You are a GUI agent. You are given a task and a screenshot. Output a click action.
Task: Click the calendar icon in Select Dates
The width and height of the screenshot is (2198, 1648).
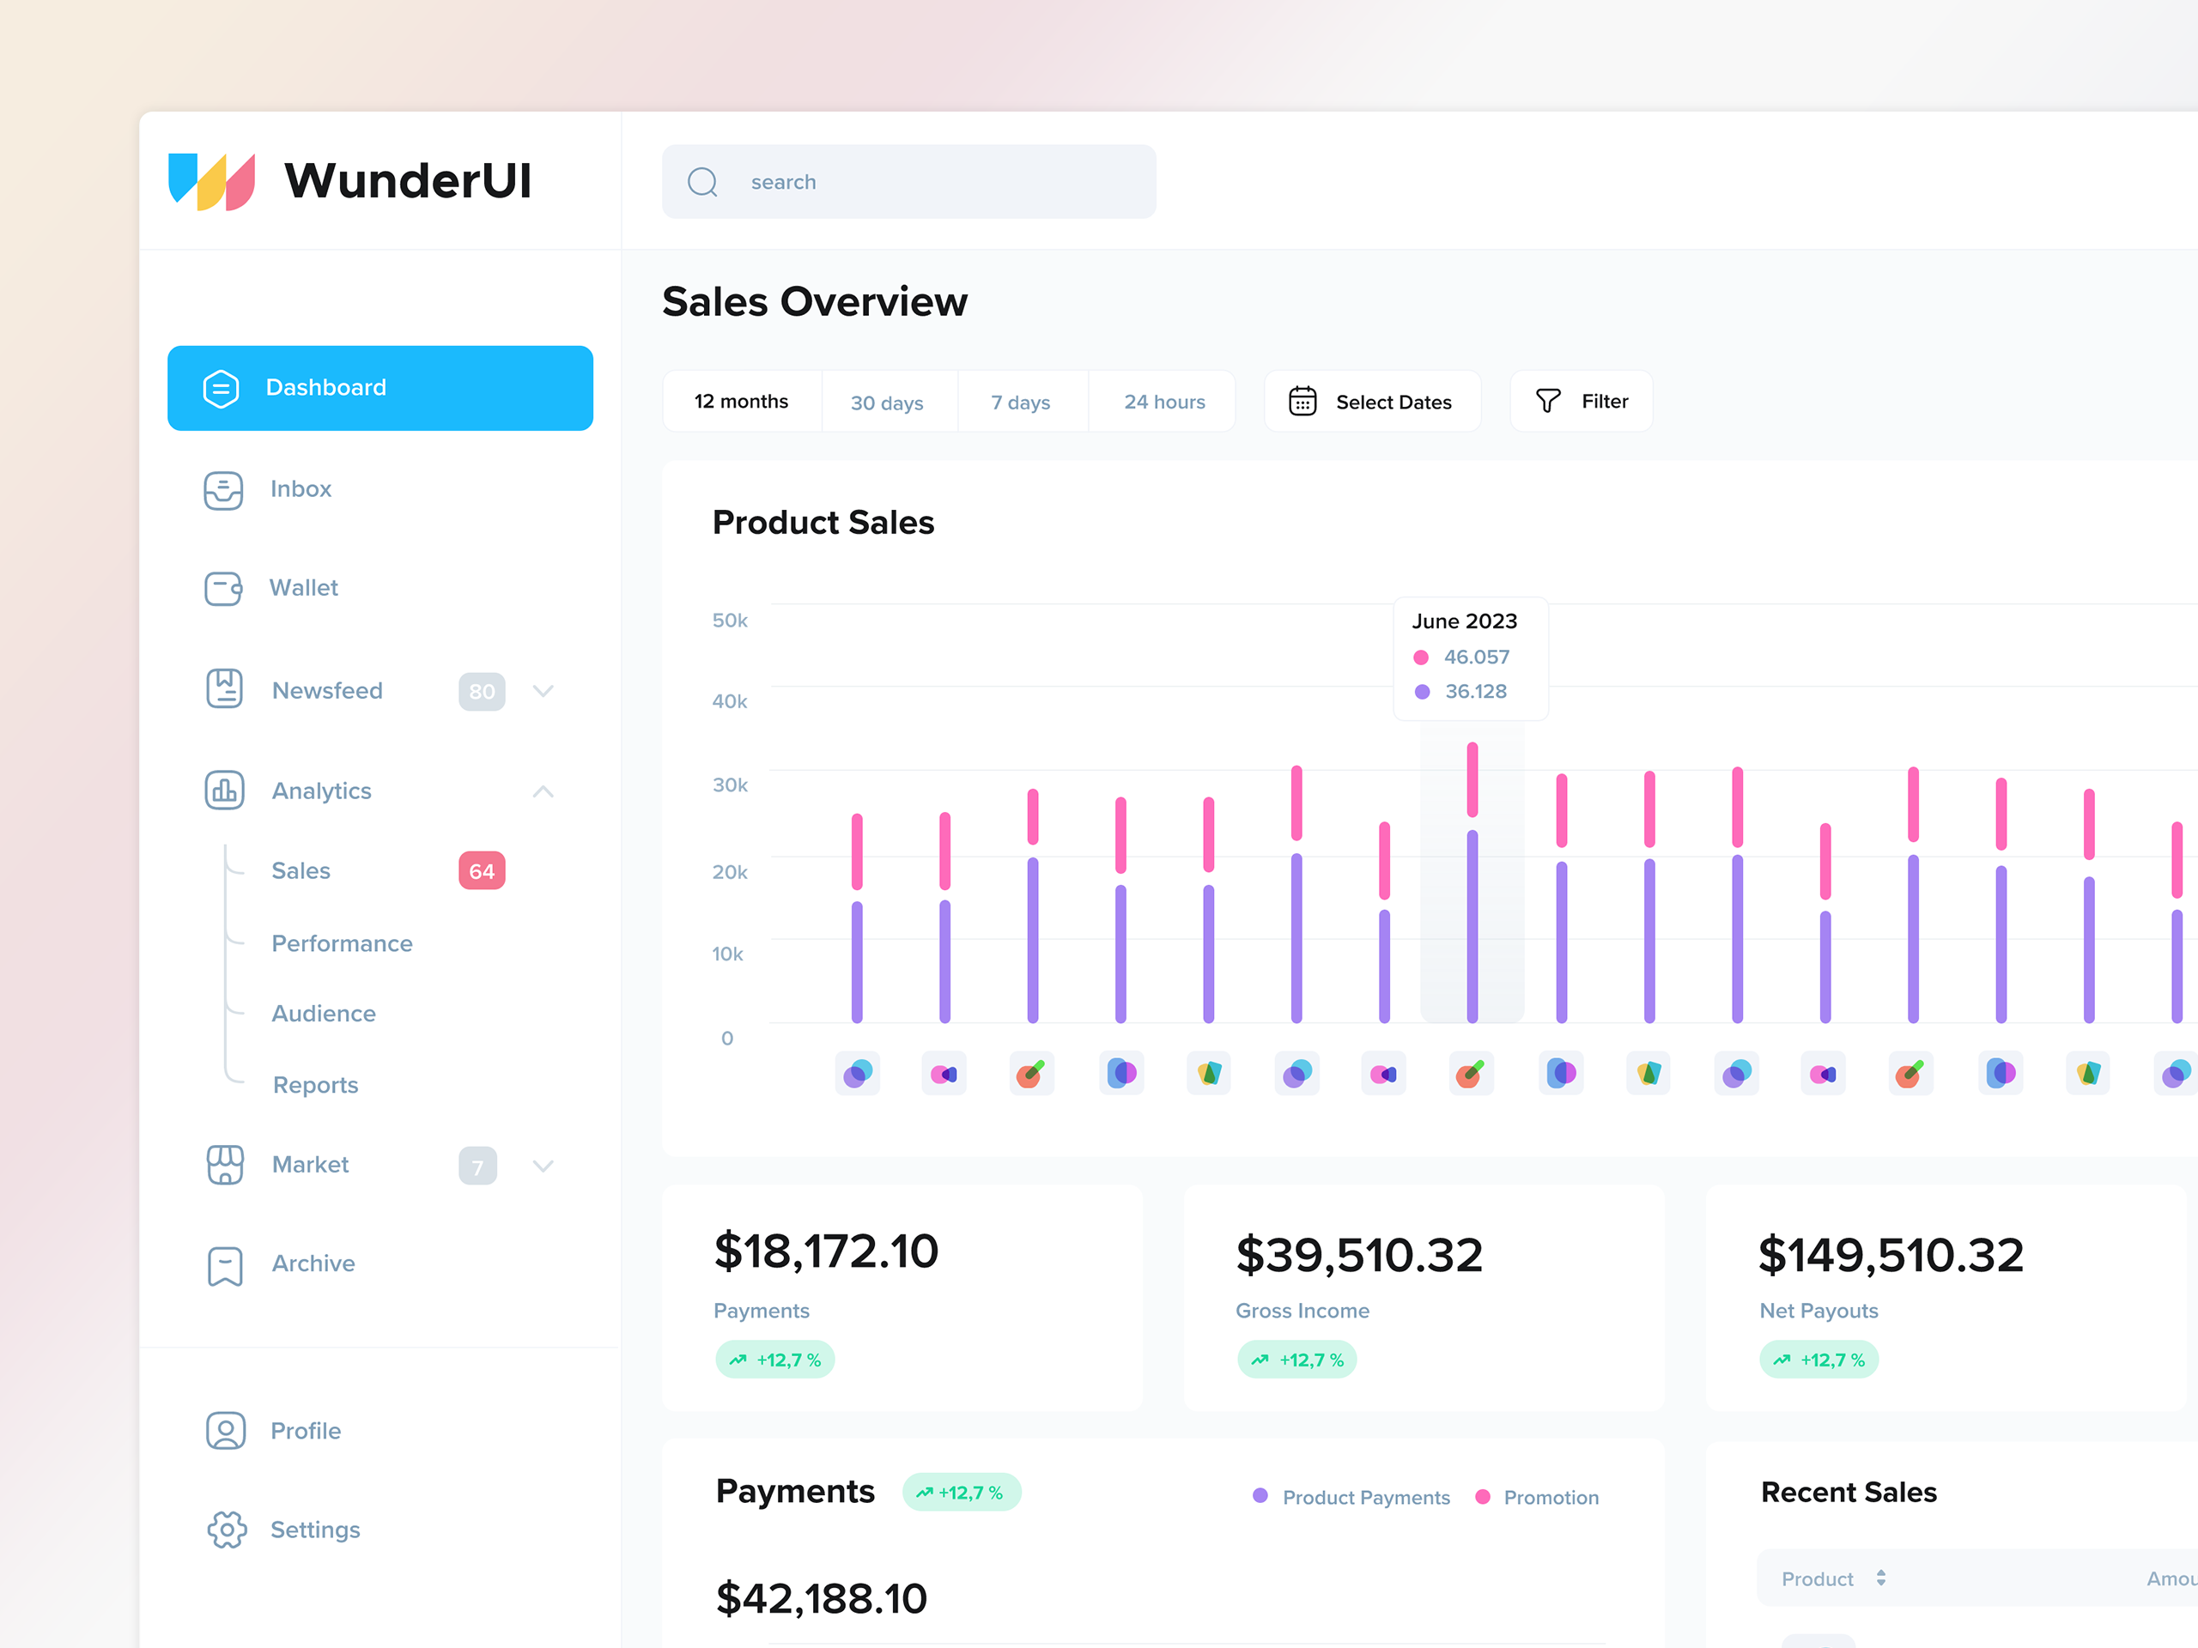1302,400
